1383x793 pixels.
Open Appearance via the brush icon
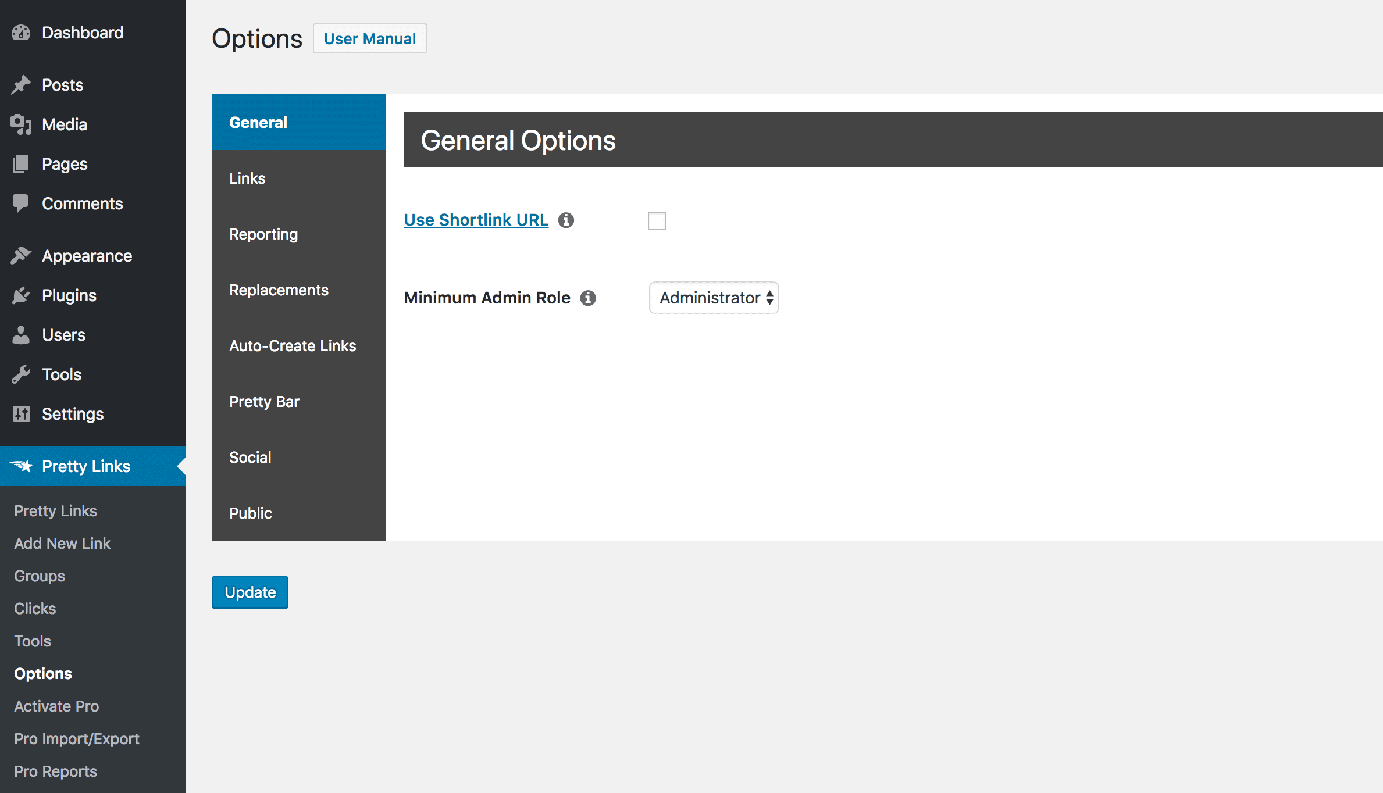coord(22,255)
